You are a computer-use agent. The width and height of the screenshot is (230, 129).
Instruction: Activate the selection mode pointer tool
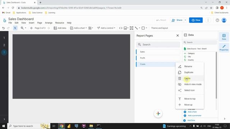tap(15, 28)
